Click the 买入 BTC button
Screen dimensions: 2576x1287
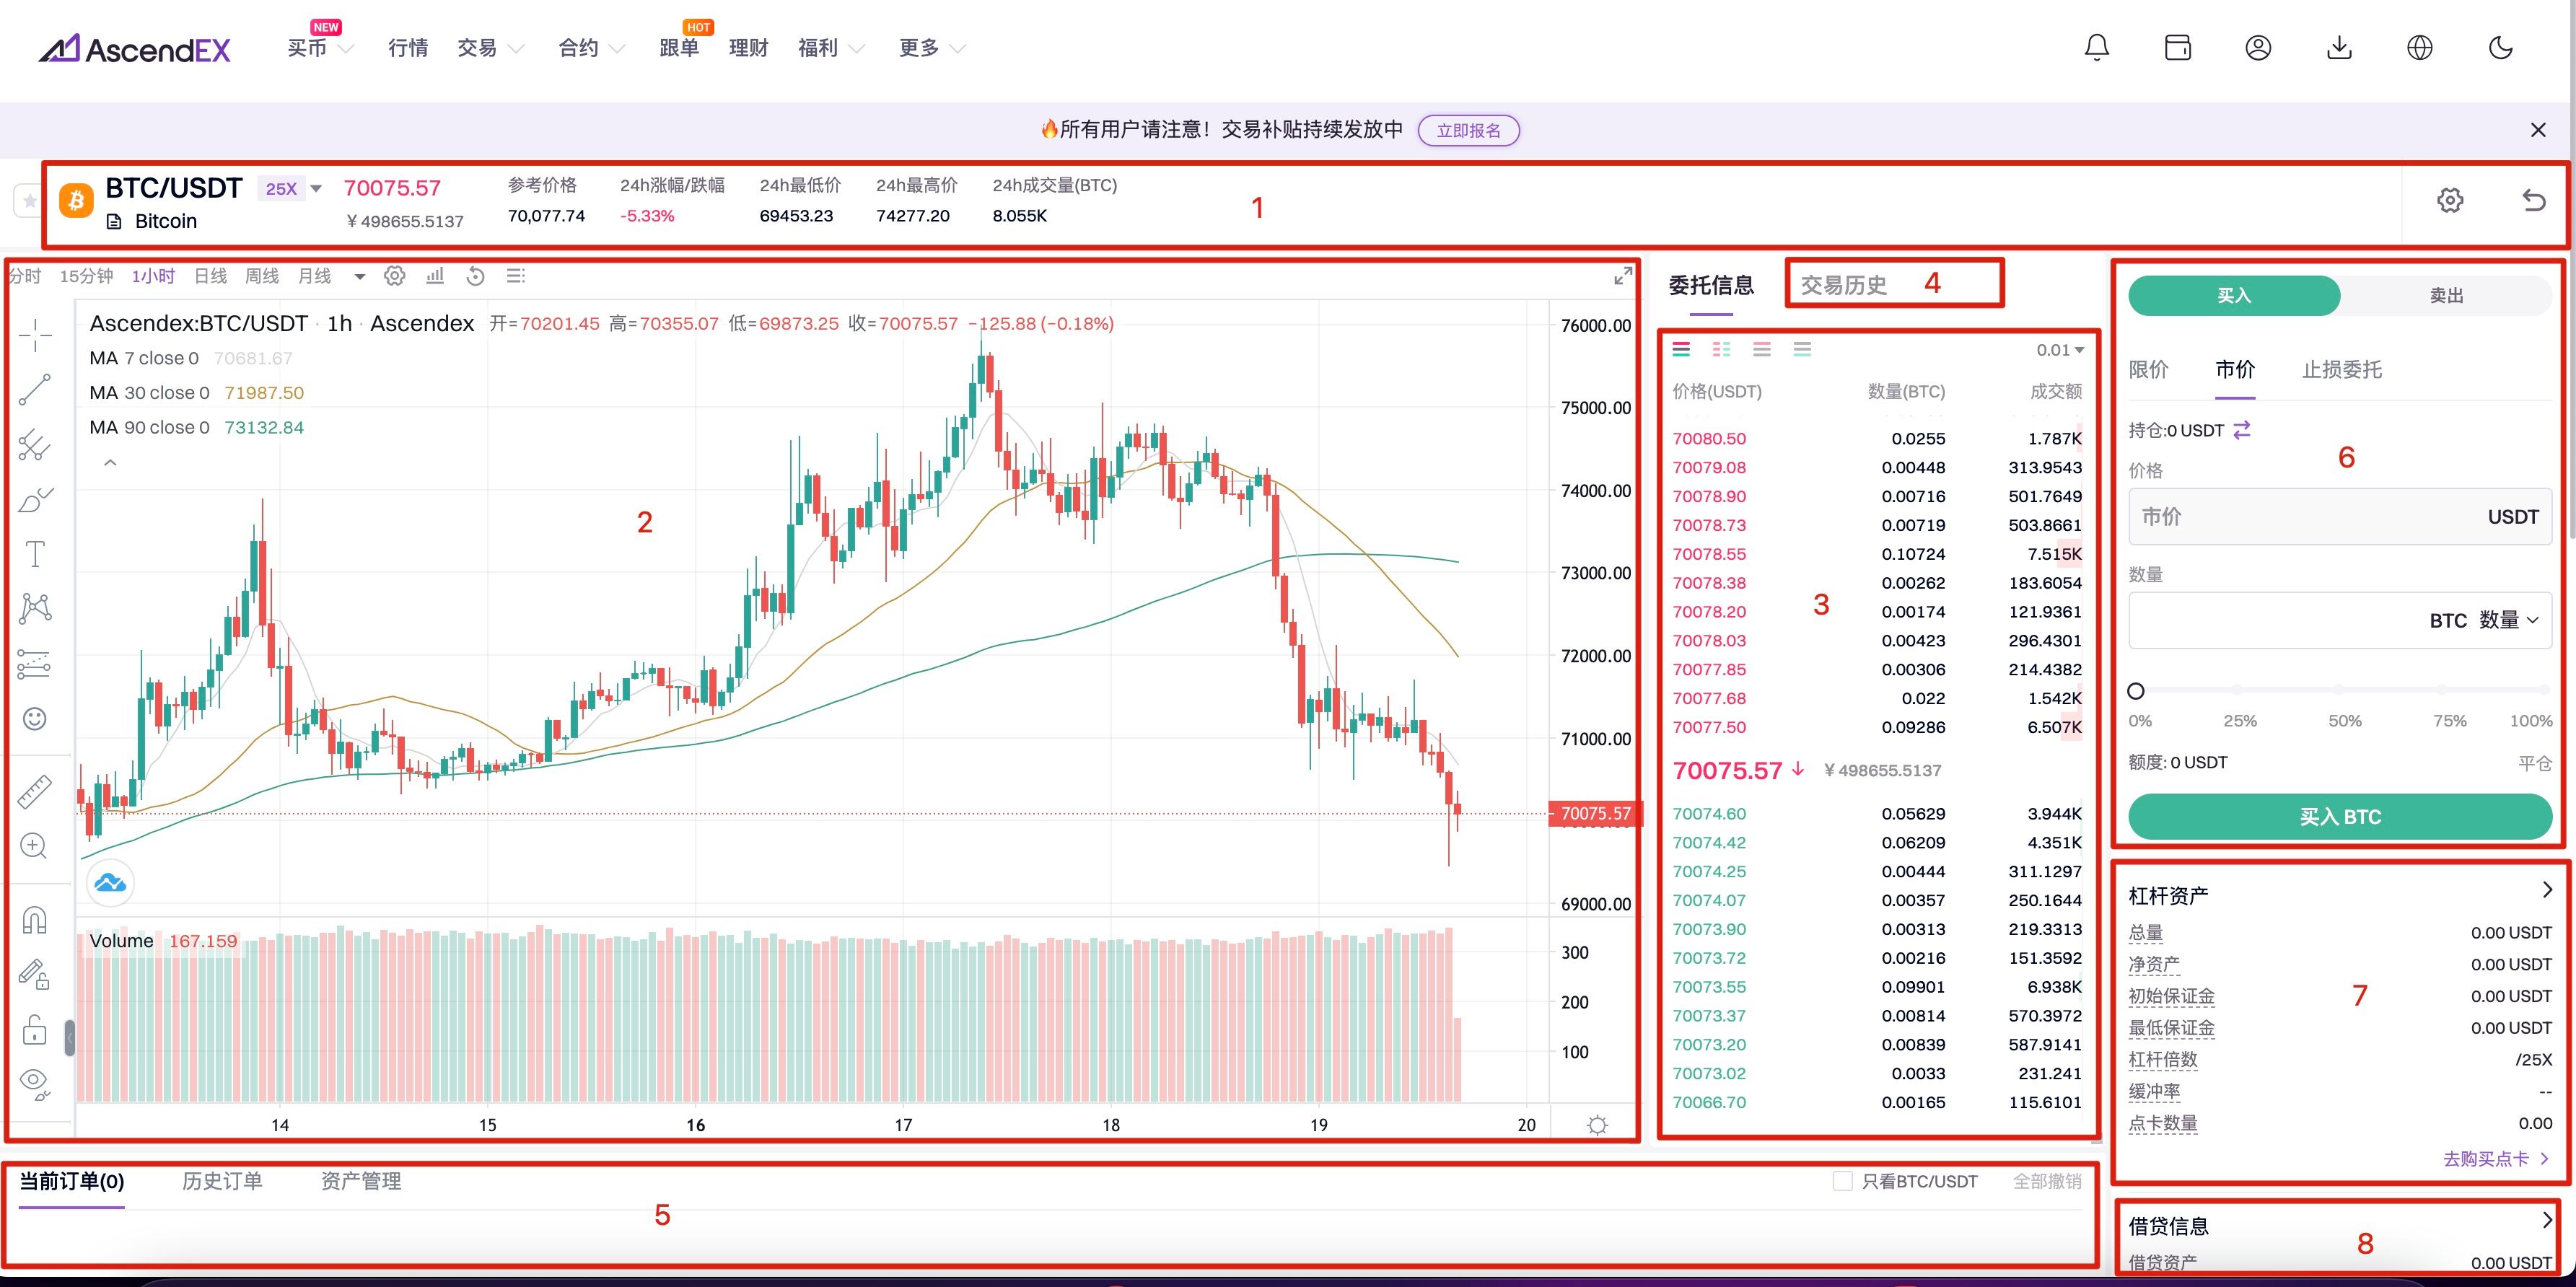pyautogui.click(x=2339, y=816)
